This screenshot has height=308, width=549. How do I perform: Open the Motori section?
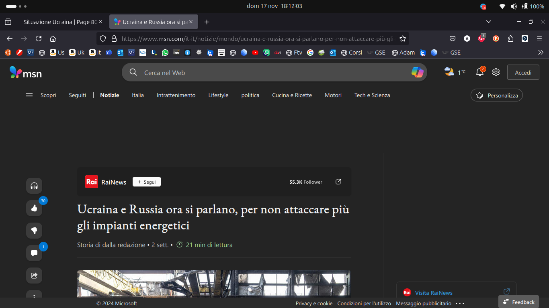(x=333, y=95)
